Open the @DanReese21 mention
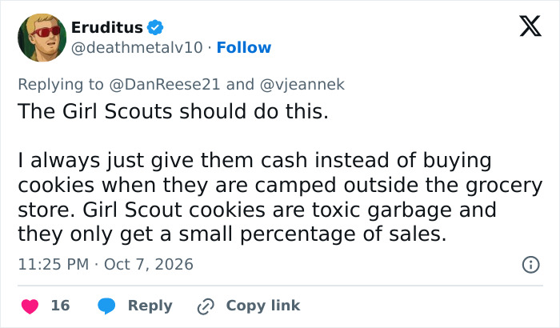This screenshot has height=328, width=560. point(165,85)
